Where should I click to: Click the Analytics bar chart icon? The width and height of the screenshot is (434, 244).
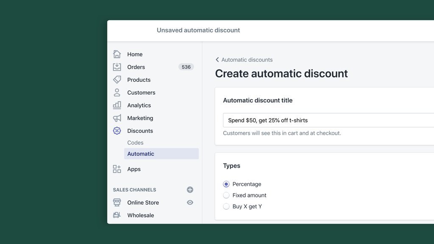tap(117, 105)
